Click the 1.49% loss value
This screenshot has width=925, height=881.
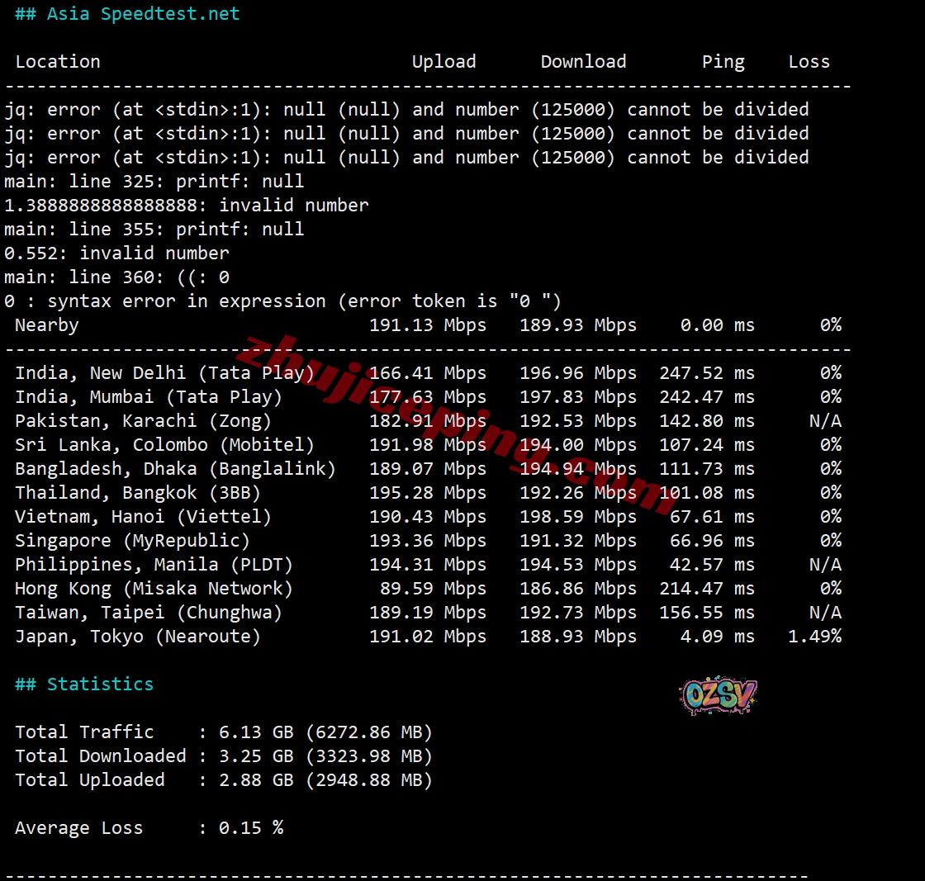(x=814, y=637)
